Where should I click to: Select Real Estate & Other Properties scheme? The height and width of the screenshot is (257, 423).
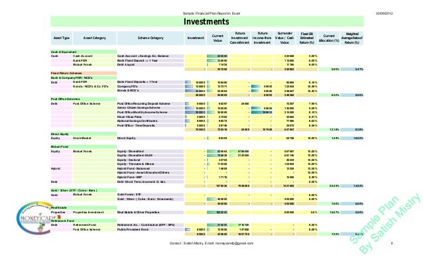coord(151,212)
